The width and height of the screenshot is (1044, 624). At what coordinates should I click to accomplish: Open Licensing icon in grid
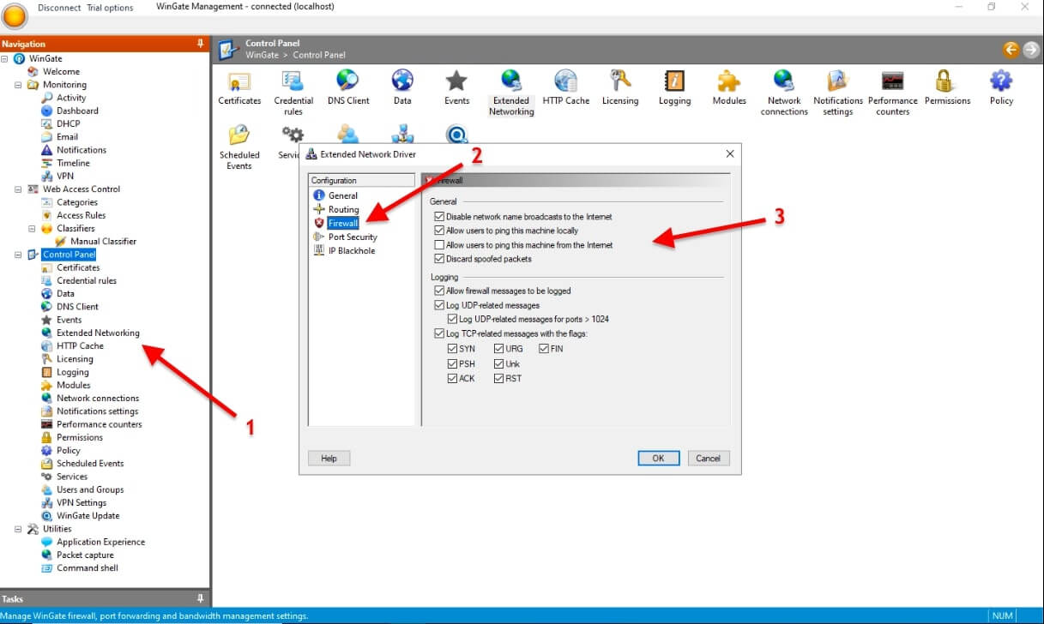[620, 87]
